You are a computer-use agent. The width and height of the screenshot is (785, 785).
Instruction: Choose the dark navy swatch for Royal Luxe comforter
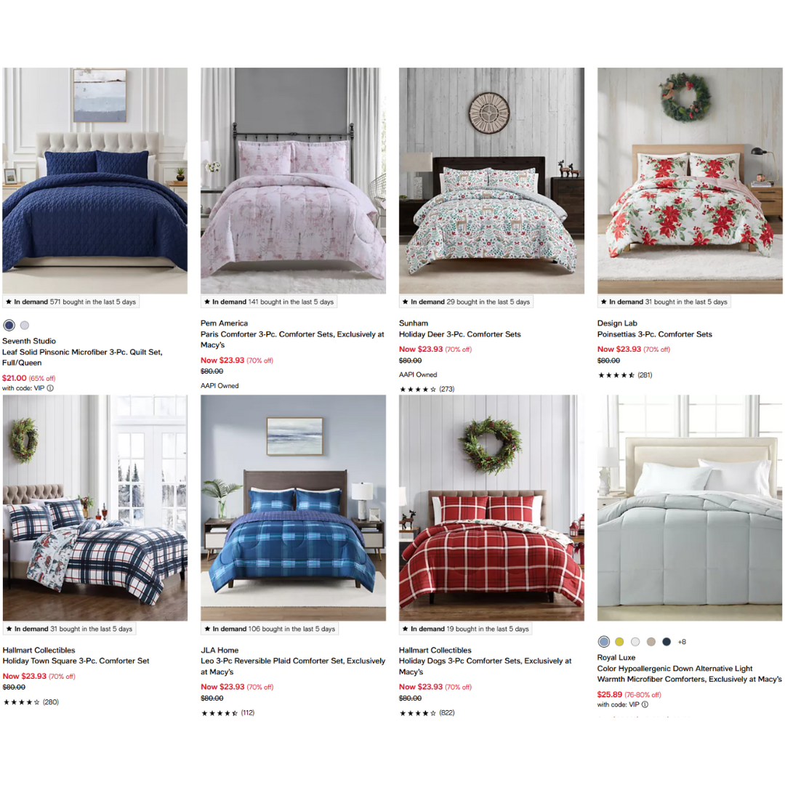[667, 642]
